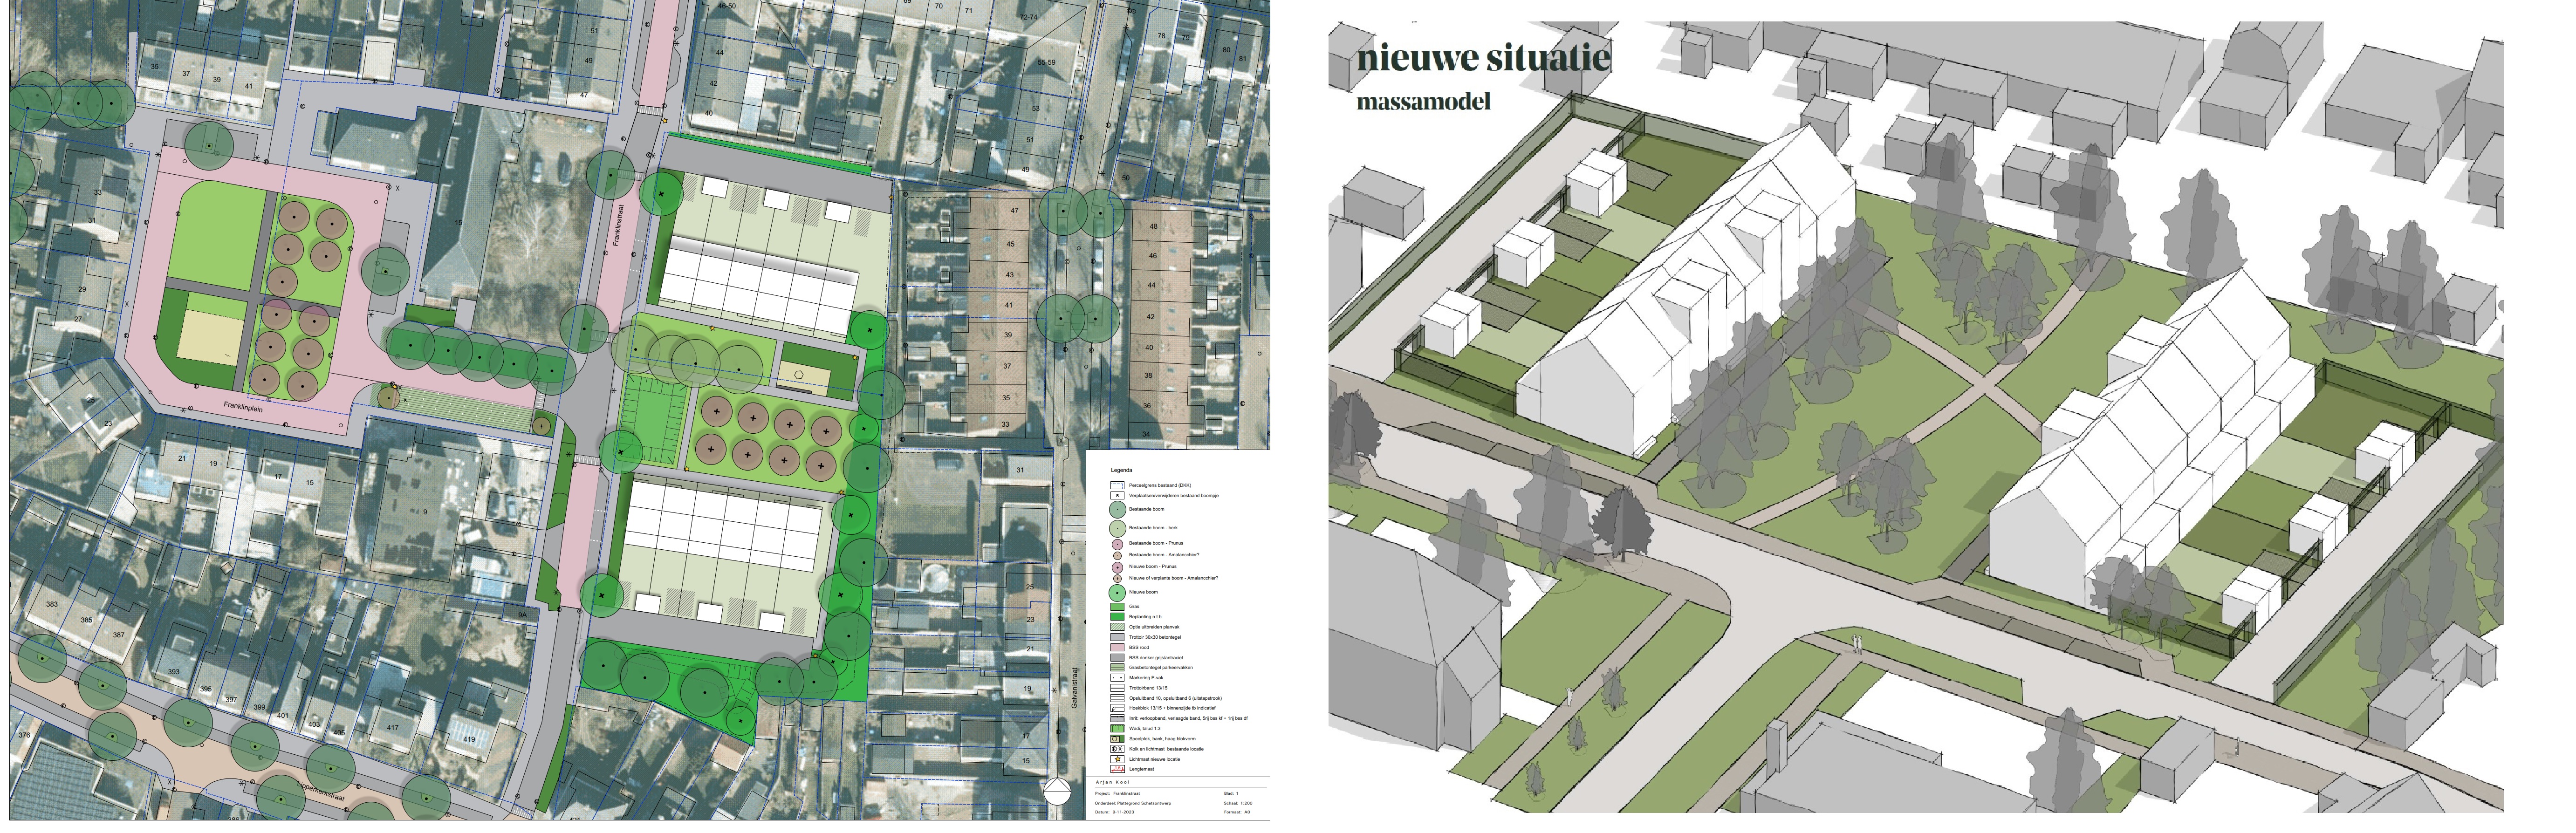Viewport: 2576px width, 833px height.
Task: Select the Speelplek, bank, haag legend symbol
Action: coord(1118,740)
